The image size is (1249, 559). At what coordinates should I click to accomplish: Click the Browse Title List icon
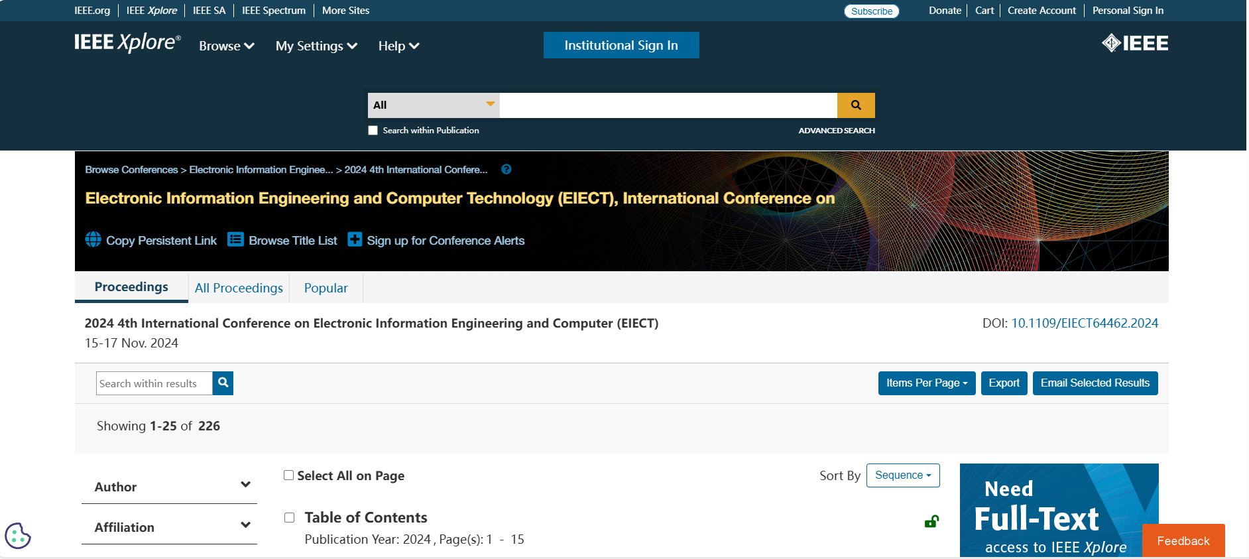click(235, 239)
